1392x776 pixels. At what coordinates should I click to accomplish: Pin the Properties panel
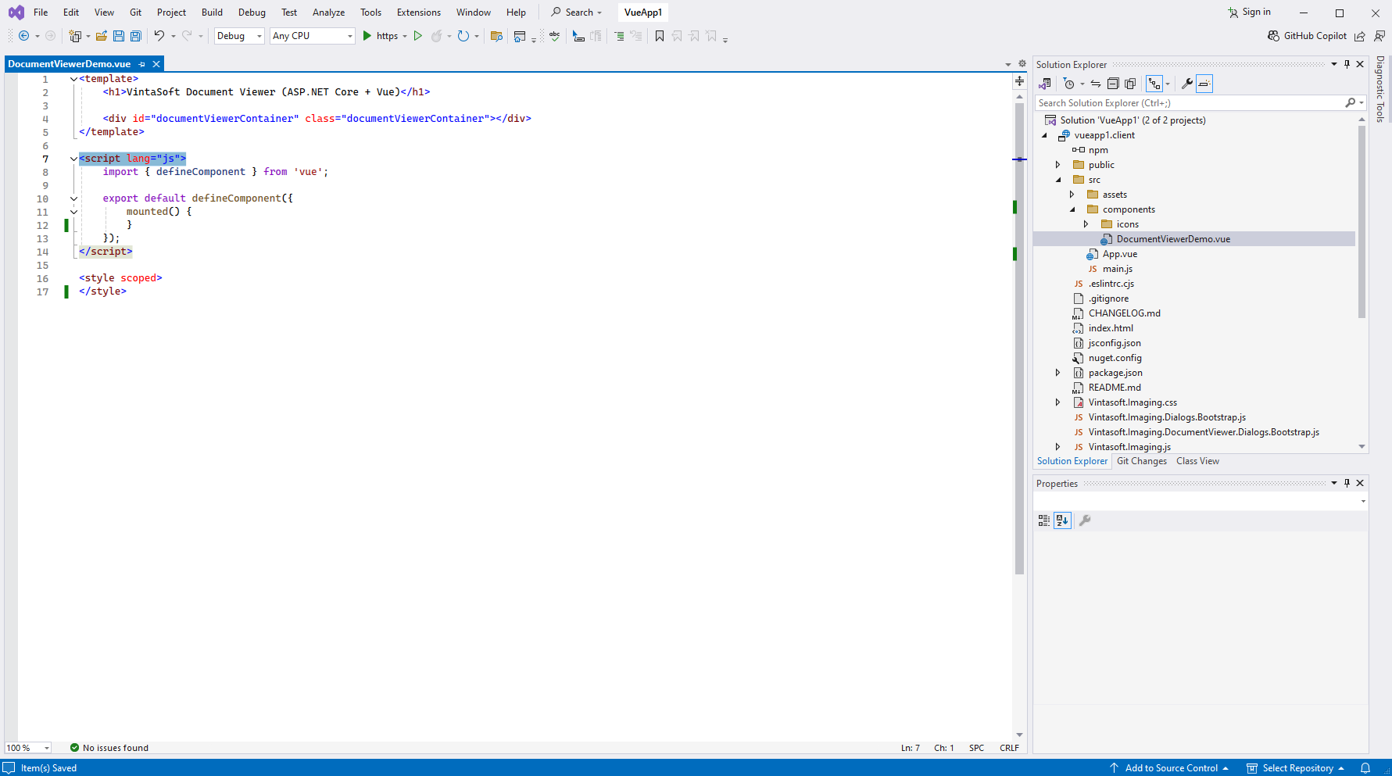pos(1347,483)
